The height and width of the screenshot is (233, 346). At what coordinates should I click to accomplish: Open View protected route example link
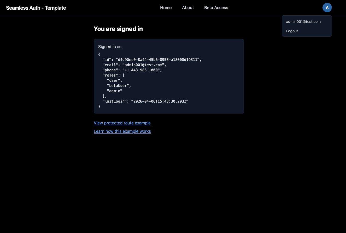coord(122,123)
